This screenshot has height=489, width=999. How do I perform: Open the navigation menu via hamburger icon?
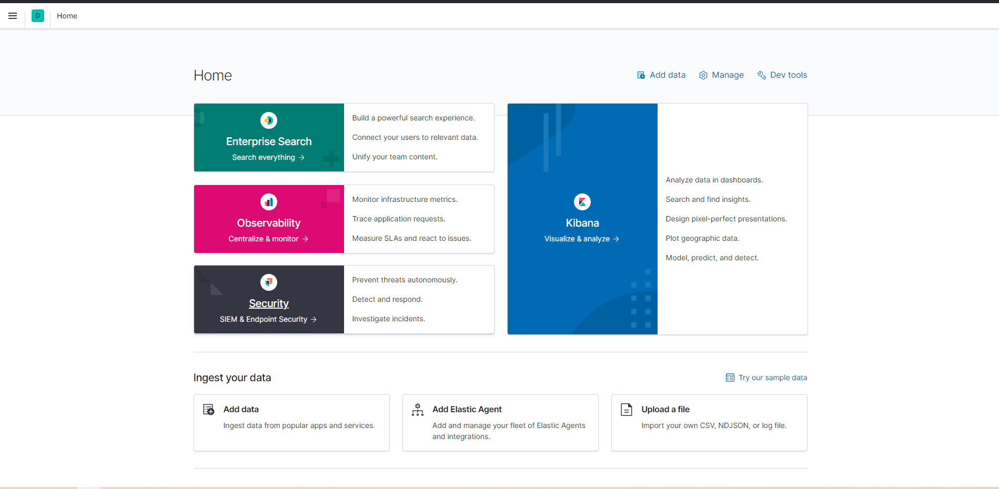coord(13,16)
